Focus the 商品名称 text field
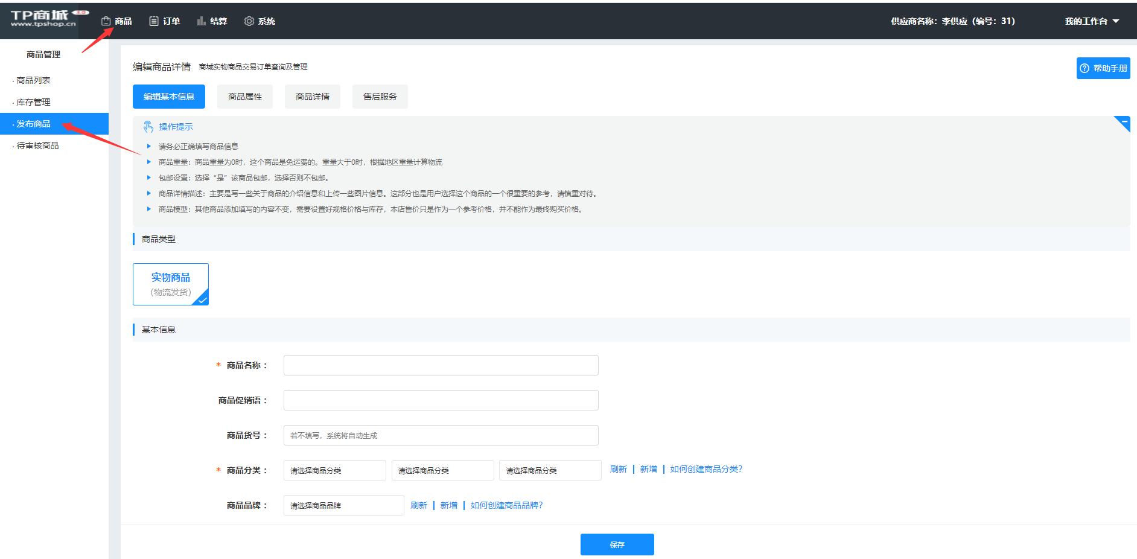The image size is (1137, 559). pos(441,365)
